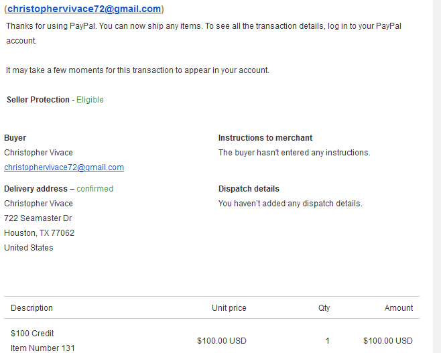Click the Qty column header

[324, 308]
